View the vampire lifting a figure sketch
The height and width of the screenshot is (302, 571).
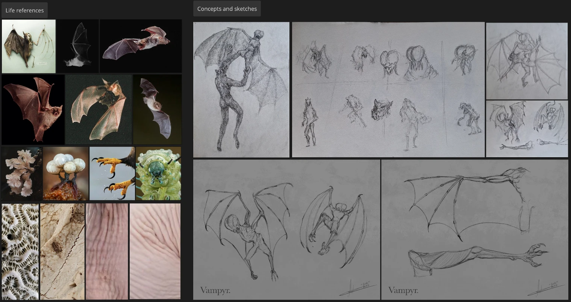coord(241,90)
